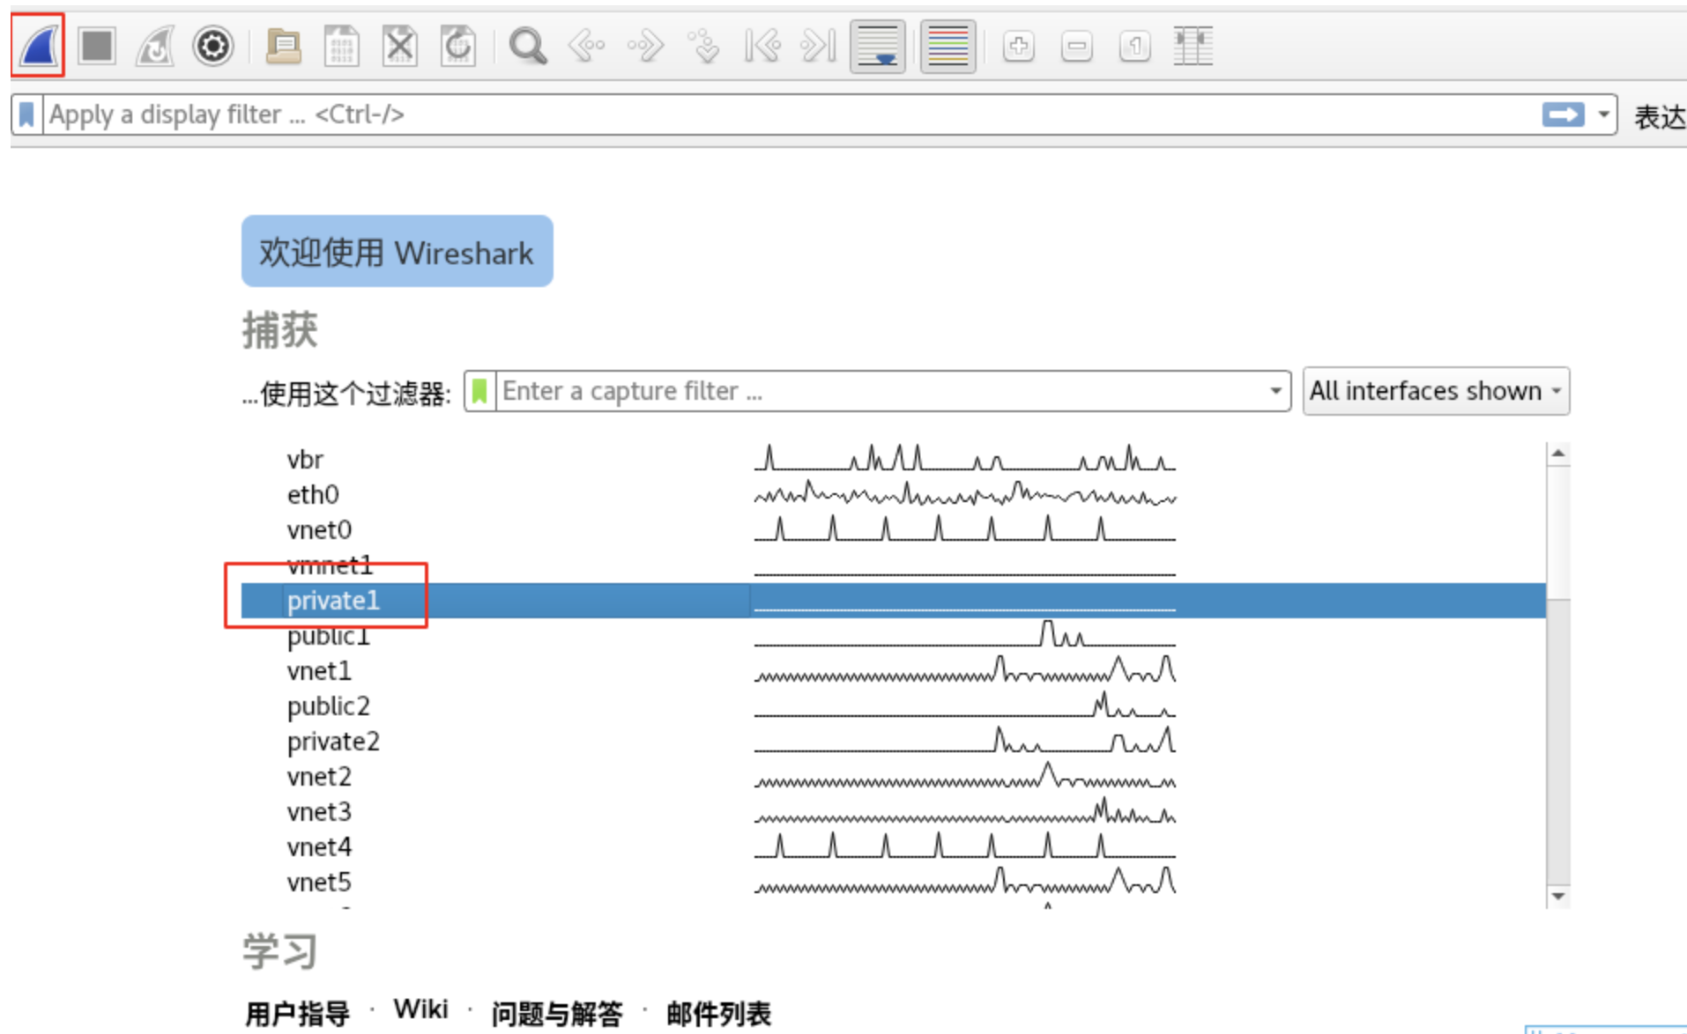Open the 用户指导 user guide link

297,1013
